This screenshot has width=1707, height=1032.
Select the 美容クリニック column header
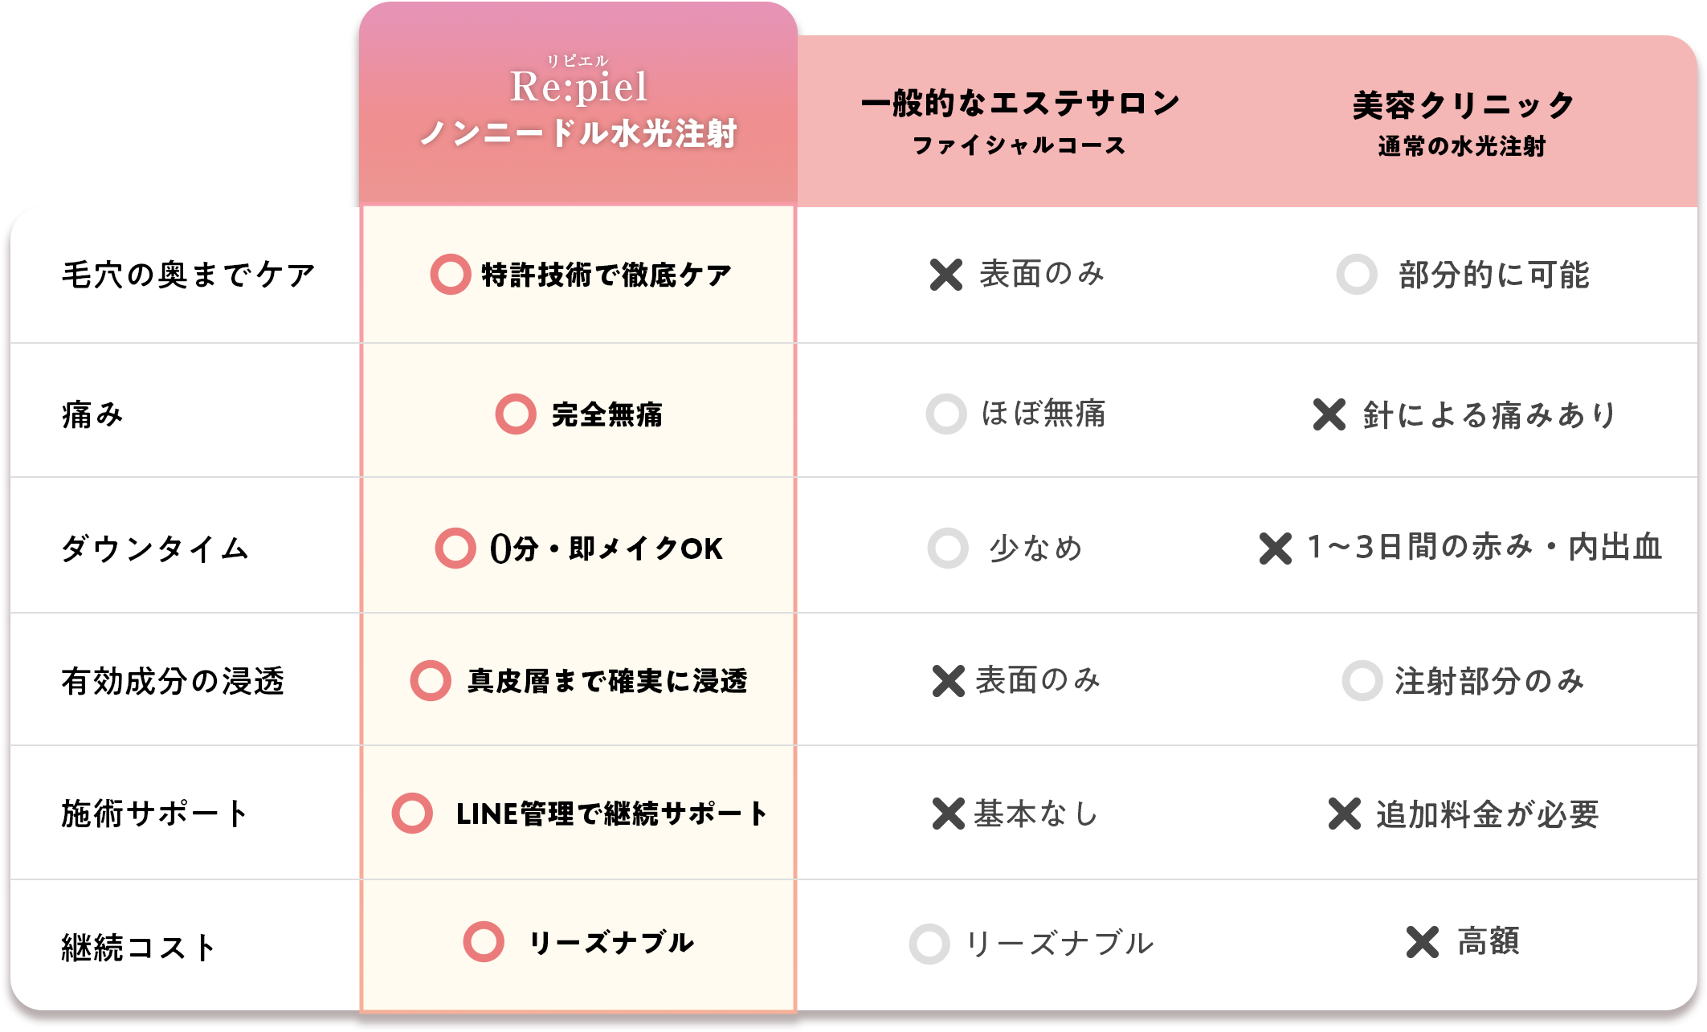[x=1464, y=122]
